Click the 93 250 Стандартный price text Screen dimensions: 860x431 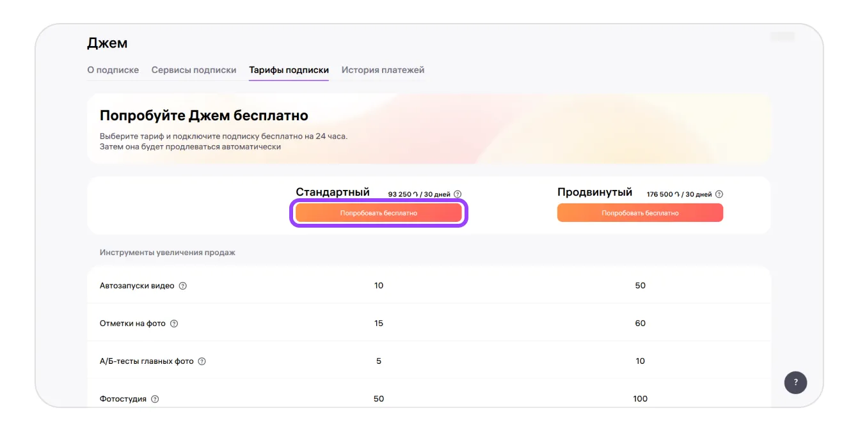point(418,194)
